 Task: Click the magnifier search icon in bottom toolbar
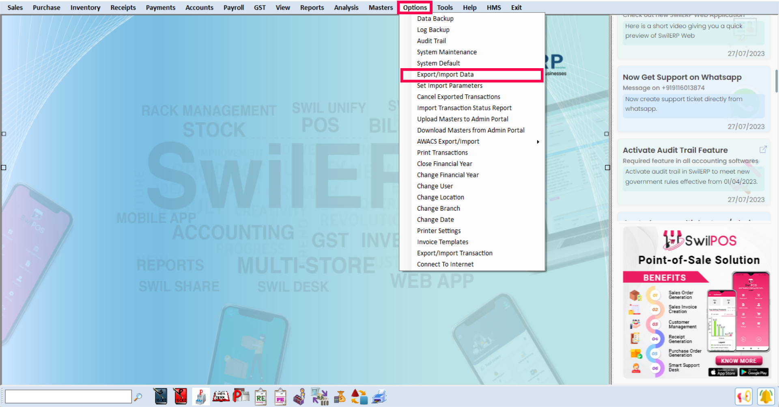point(138,396)
